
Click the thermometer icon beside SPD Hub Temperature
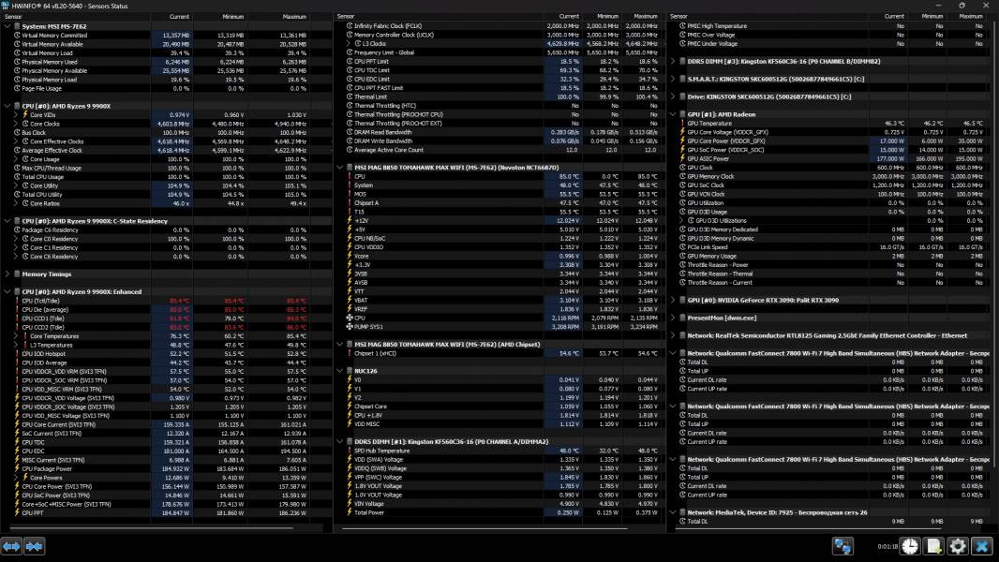pos(350,450)
